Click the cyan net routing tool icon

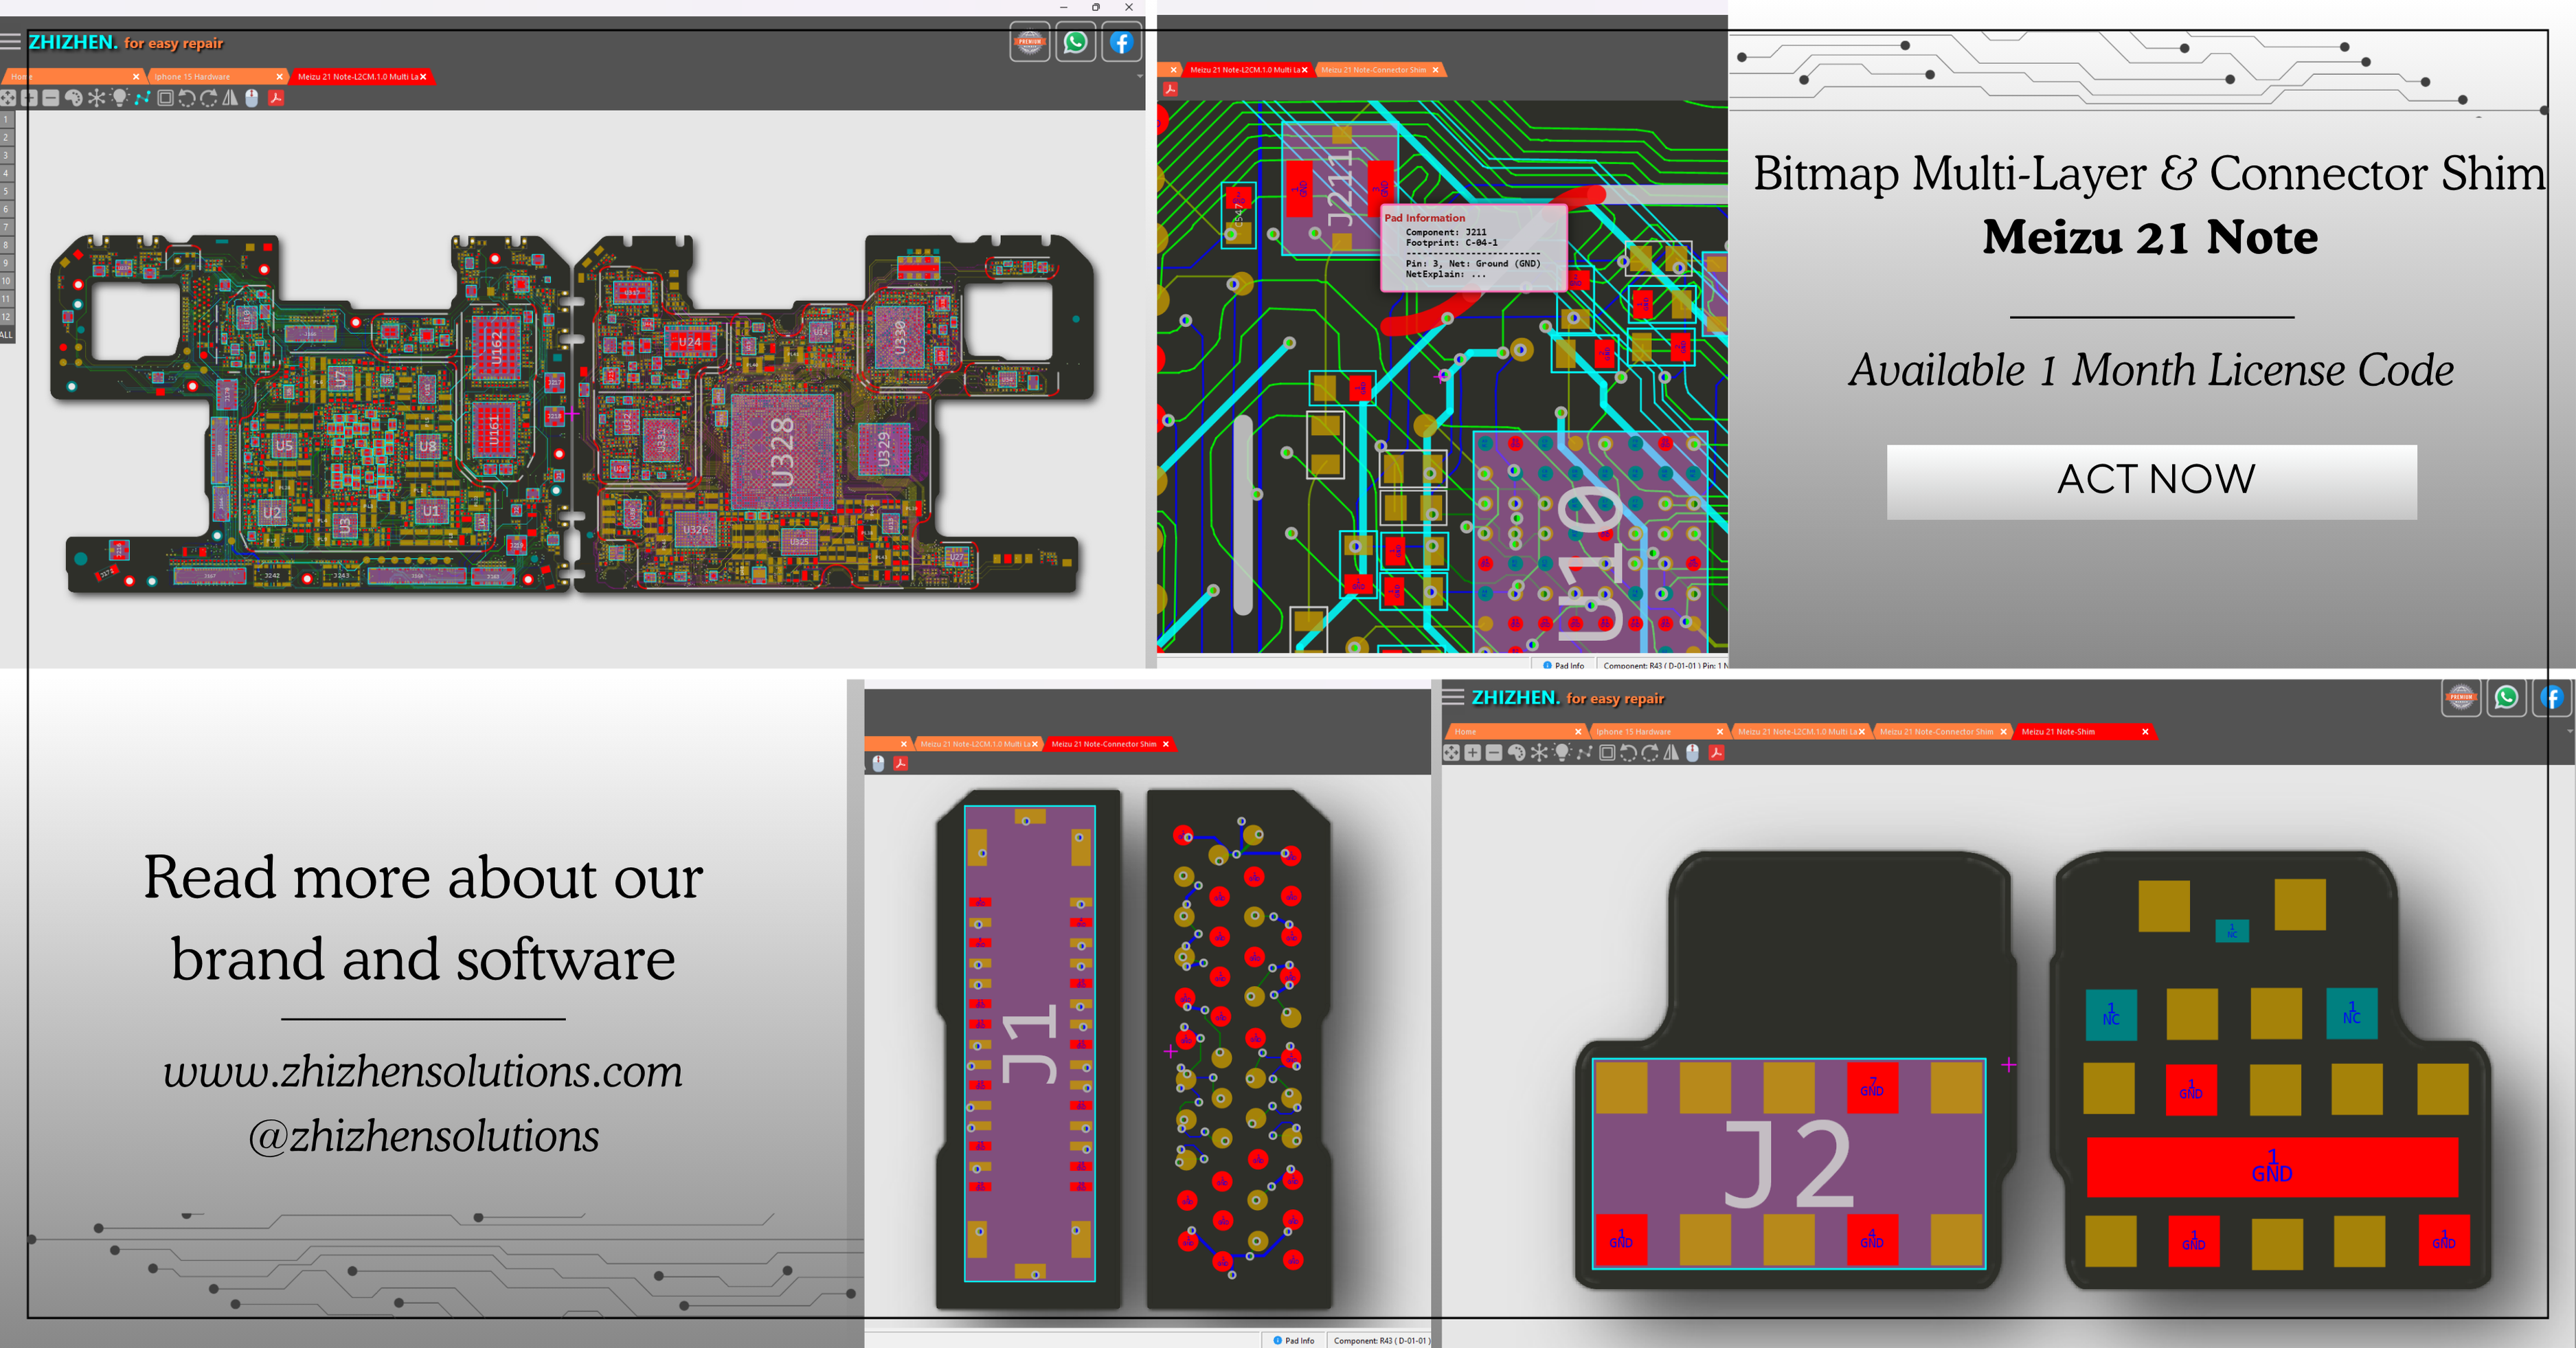point(142,98)
